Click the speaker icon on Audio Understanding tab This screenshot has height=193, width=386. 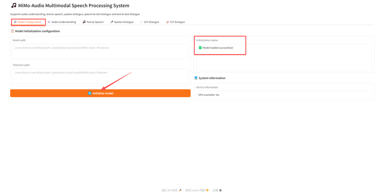(x=49, y=22)
